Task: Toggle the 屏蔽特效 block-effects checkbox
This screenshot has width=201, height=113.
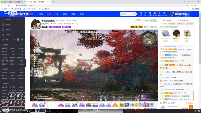Action: point(190,103)
